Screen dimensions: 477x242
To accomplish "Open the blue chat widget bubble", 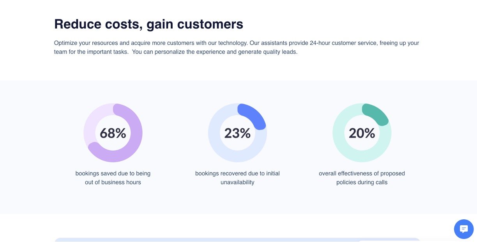I will [x=464, y=229].
